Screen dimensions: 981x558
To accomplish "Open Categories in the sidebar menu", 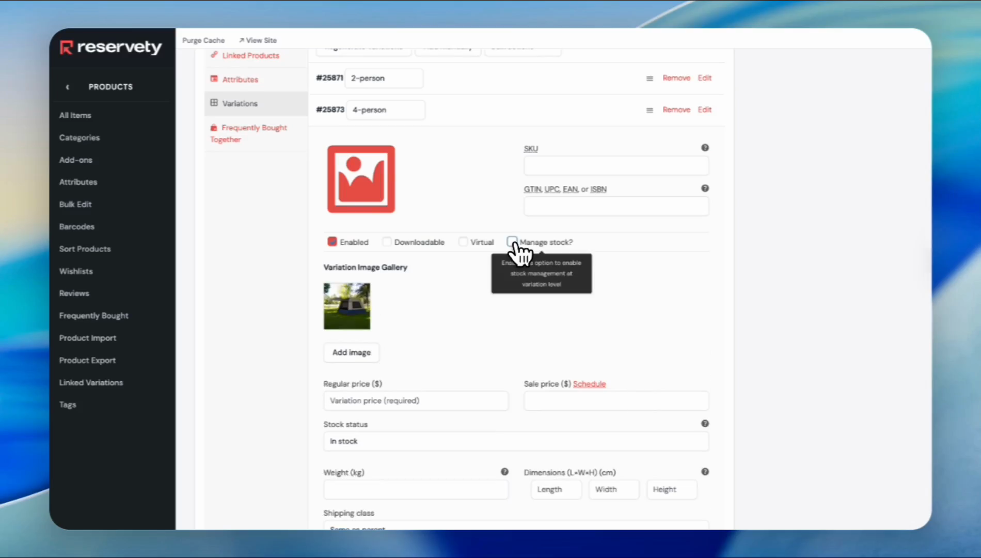I will (80, 137).
